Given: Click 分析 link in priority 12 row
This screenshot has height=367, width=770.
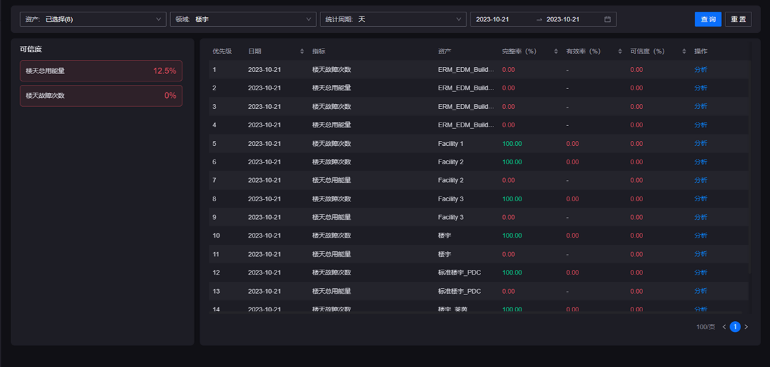Looking at the screenshot, I should coord(700,273).
